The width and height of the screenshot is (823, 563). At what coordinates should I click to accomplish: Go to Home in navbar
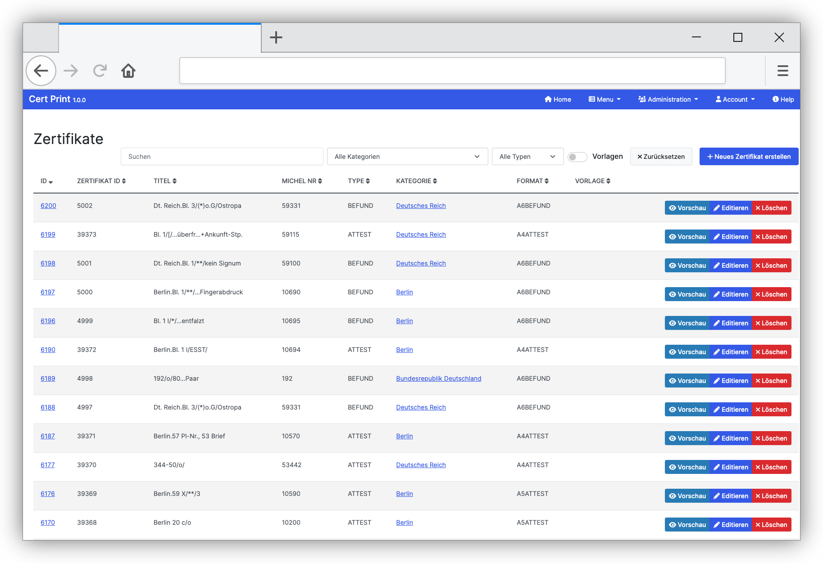click(558, 99)
